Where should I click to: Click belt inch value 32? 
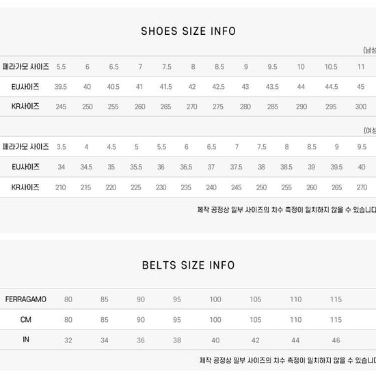[68, 340]
